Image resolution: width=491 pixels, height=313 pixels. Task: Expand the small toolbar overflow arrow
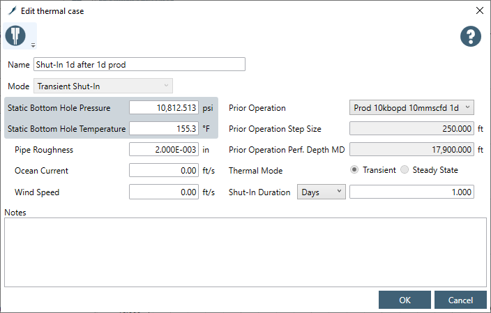click(33, 45)
